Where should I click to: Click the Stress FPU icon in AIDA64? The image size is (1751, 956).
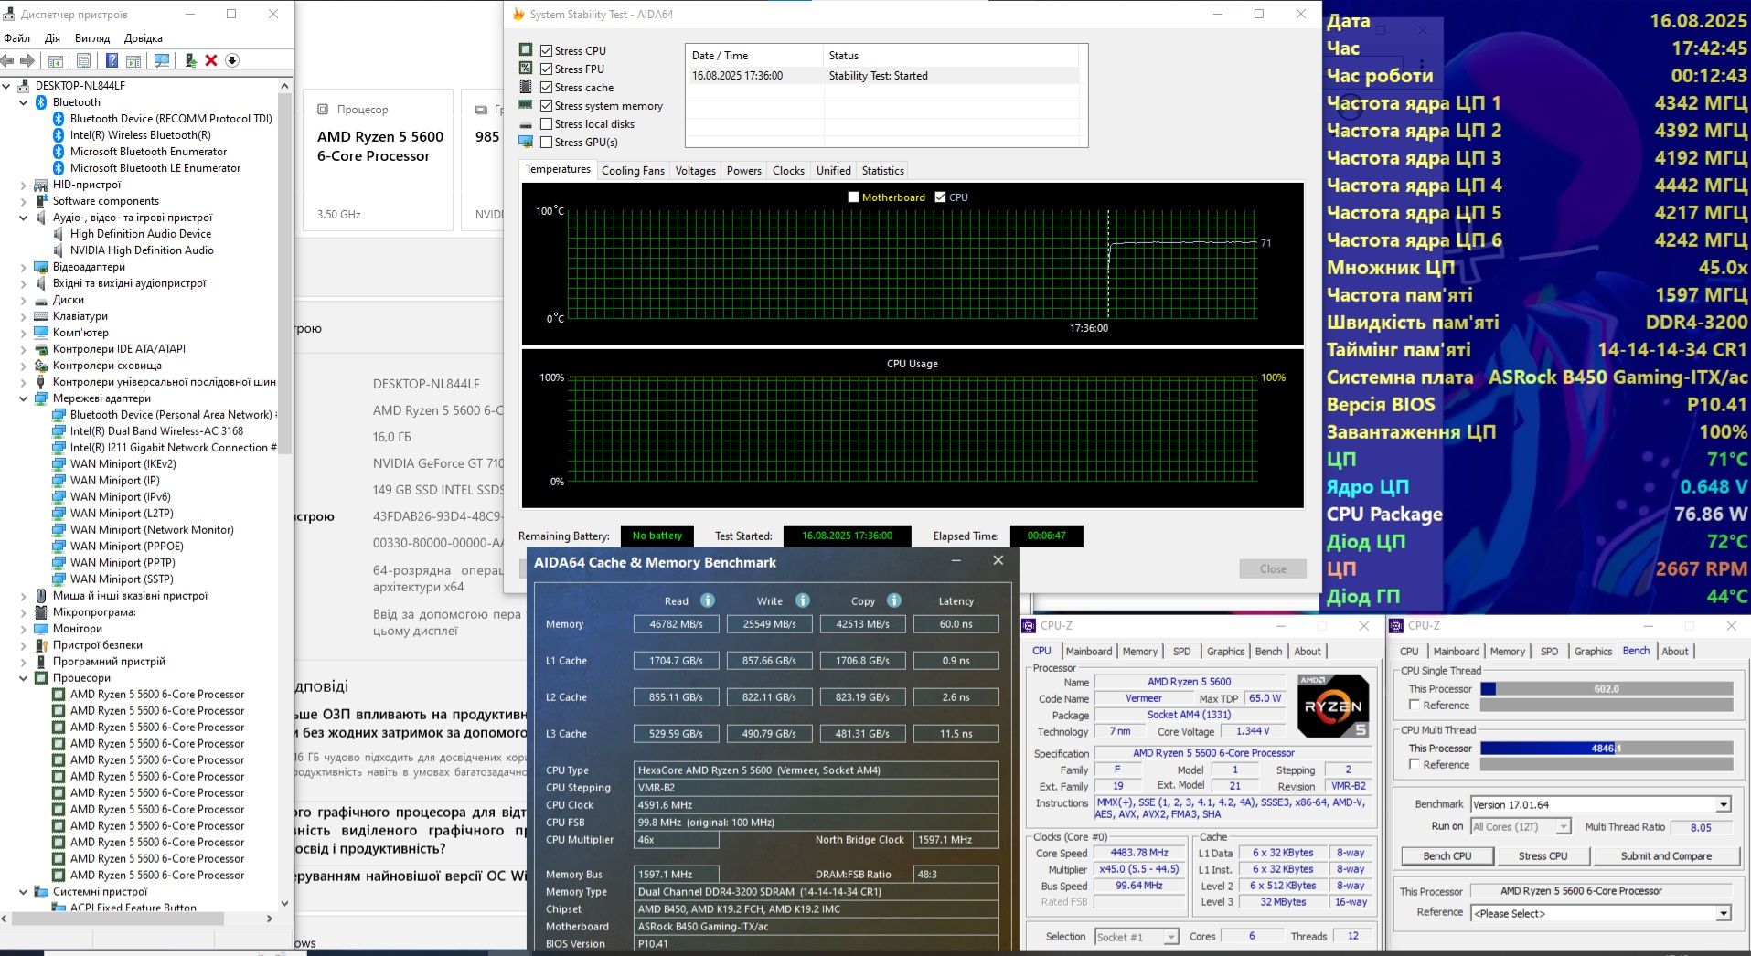[526, 69]
